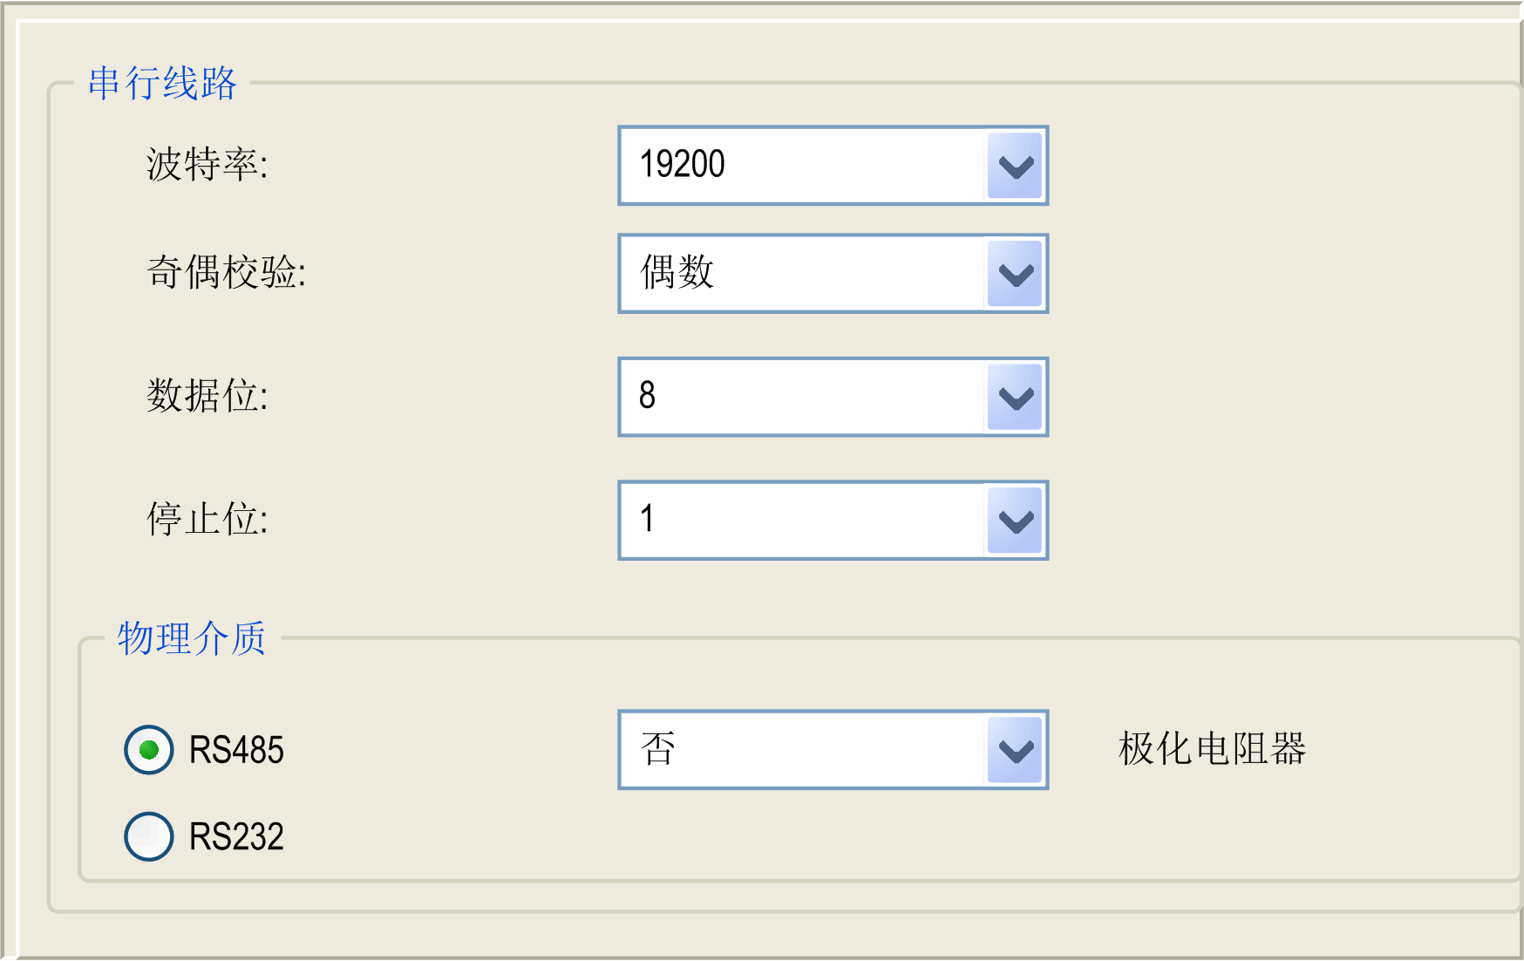Click the 物理介质 group title
The image size is (1524, 961).
[x=192, y=638]
